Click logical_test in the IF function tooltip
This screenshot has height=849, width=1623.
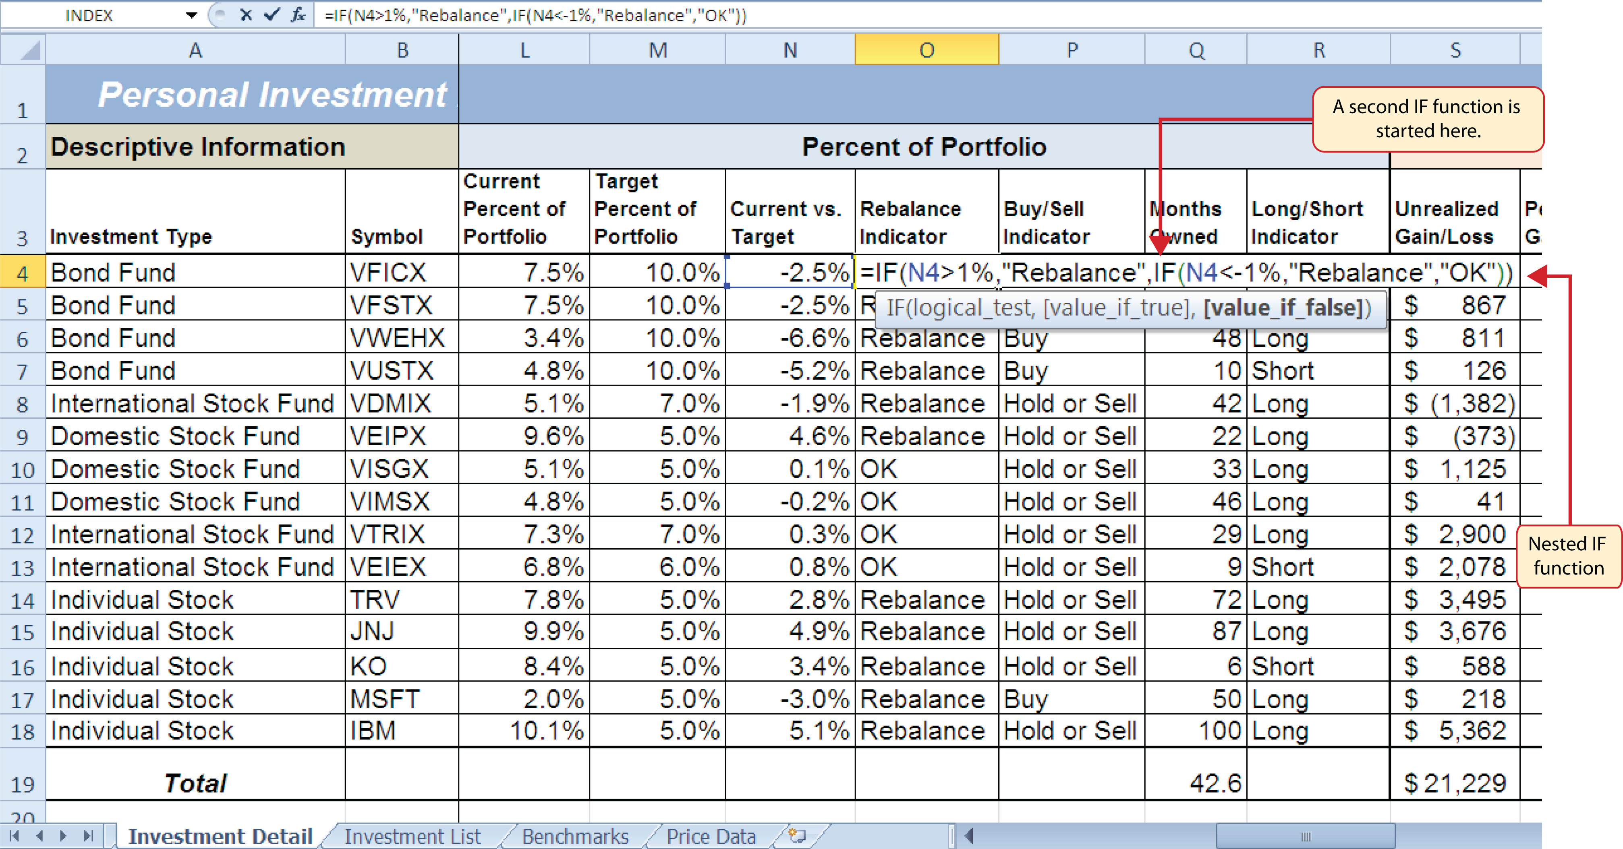972,308
